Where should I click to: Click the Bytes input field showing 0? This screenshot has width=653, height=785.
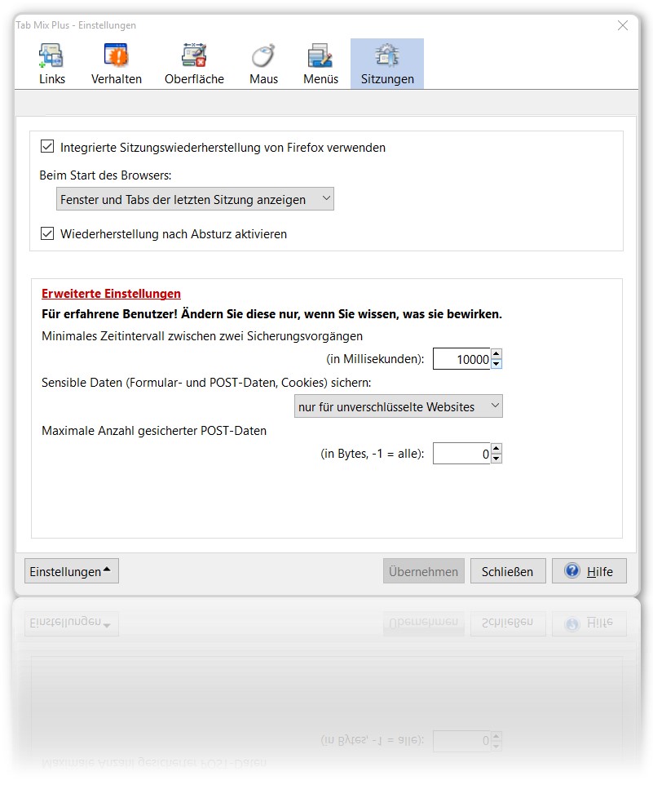point(461,454)
